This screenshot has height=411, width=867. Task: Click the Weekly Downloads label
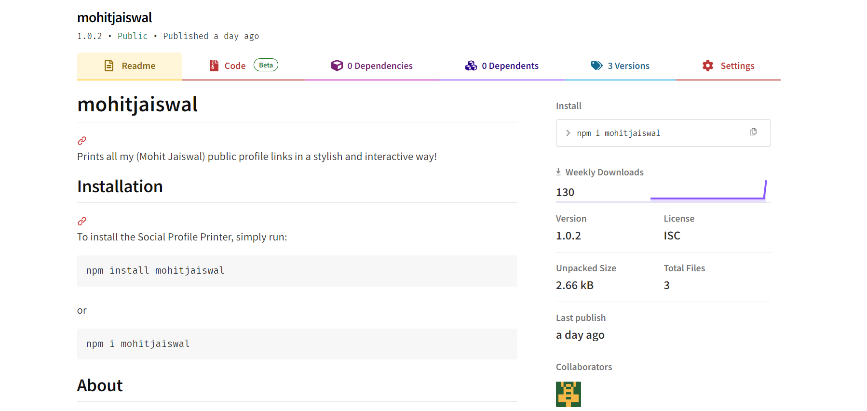click(604, 172)
